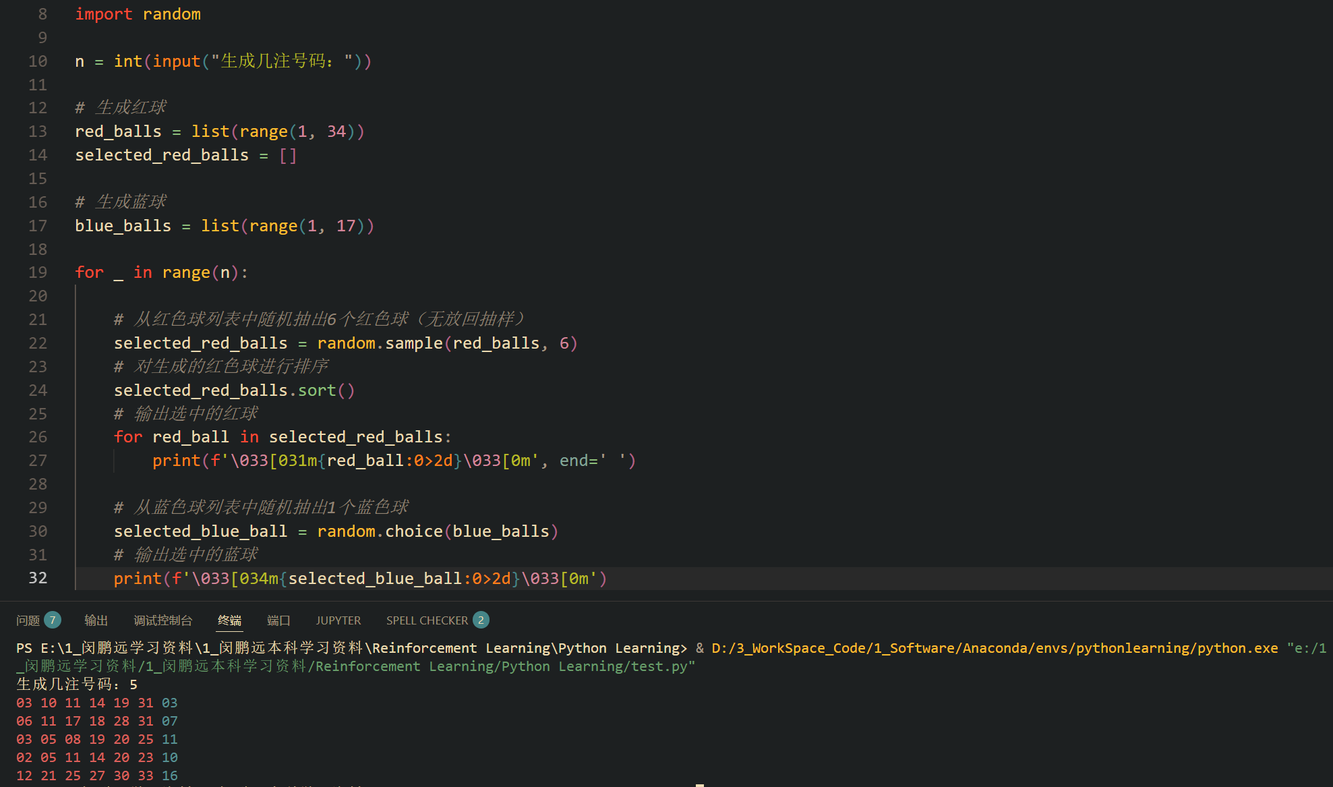Open the 调试控制台 debug console tab

click(162, 620)
